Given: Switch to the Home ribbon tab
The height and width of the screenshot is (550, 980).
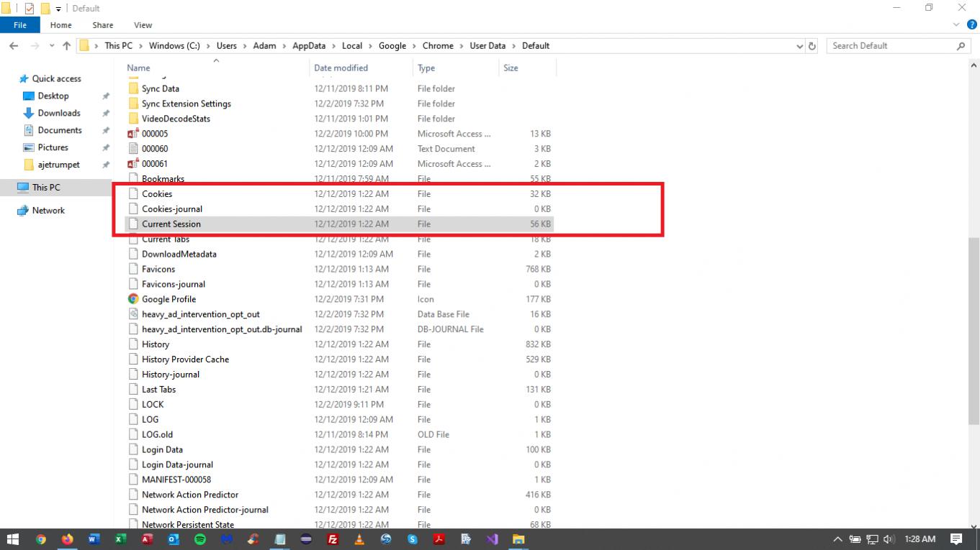Looking at the screenshot, I should (60, 25).
